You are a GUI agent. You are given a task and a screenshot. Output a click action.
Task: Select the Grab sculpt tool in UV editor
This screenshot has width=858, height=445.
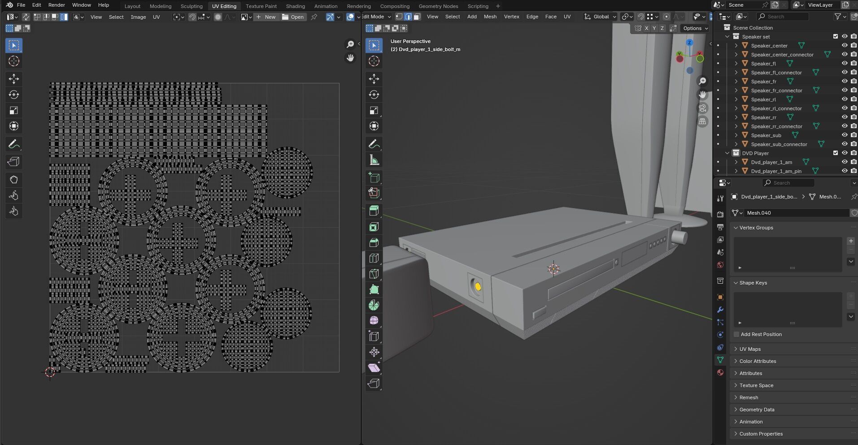(14, 180)
